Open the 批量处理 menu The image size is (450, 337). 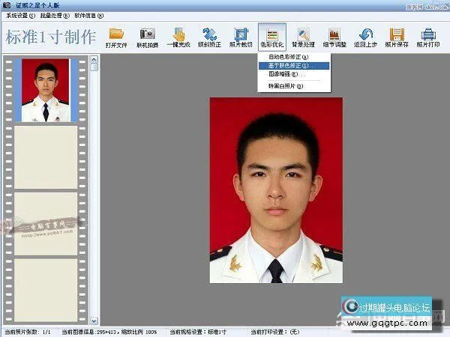(x=55, y=16)
